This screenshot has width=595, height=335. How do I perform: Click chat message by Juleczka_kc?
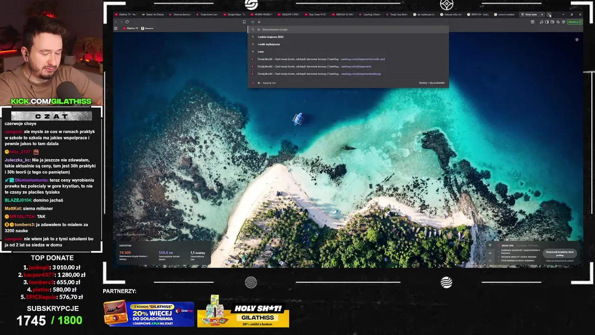click(x=50, y=166)
